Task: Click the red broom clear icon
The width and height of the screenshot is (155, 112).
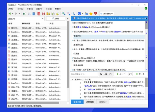Action: 43,14
